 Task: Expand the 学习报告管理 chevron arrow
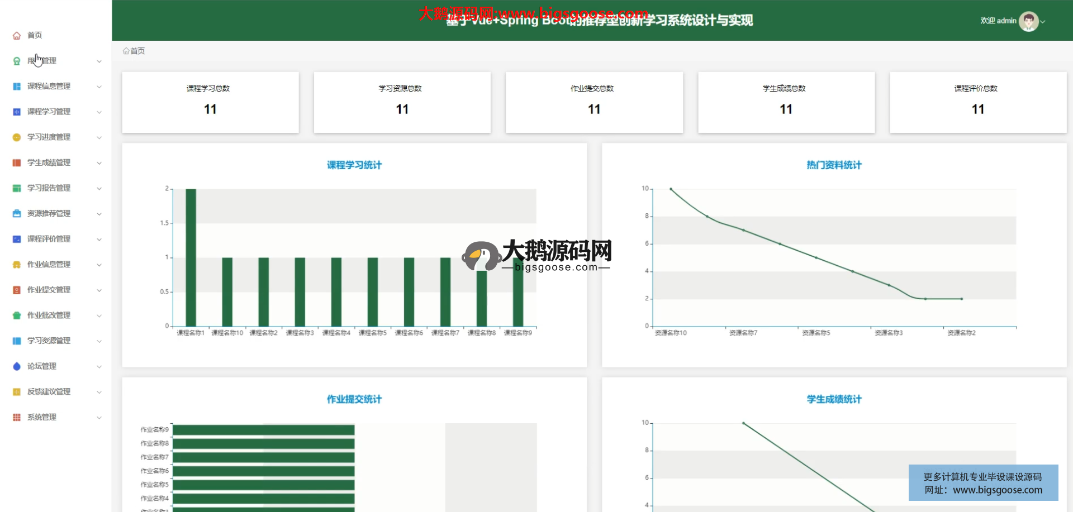point(99,189)
